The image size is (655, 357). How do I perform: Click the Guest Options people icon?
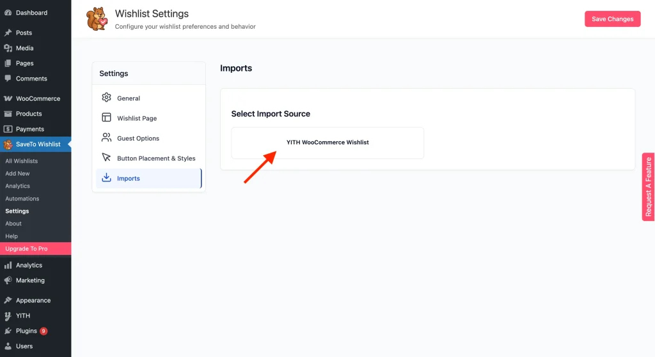[106, 138]
